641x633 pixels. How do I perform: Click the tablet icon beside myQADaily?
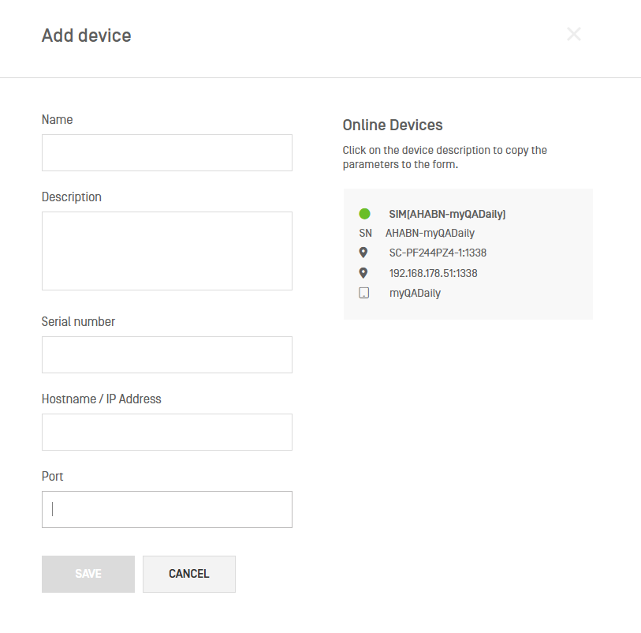[x=363, y=293]
